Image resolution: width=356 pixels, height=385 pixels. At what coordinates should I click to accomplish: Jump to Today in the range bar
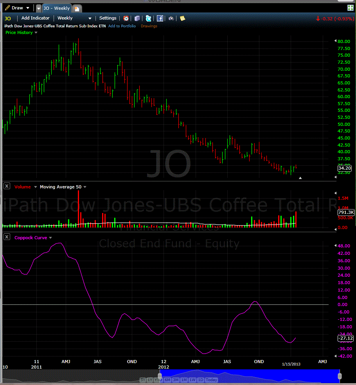click(x=211, y=380)
